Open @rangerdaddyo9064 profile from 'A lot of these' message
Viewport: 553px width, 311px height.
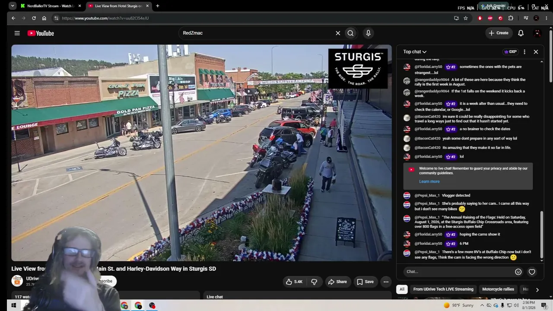click(432, 79)
